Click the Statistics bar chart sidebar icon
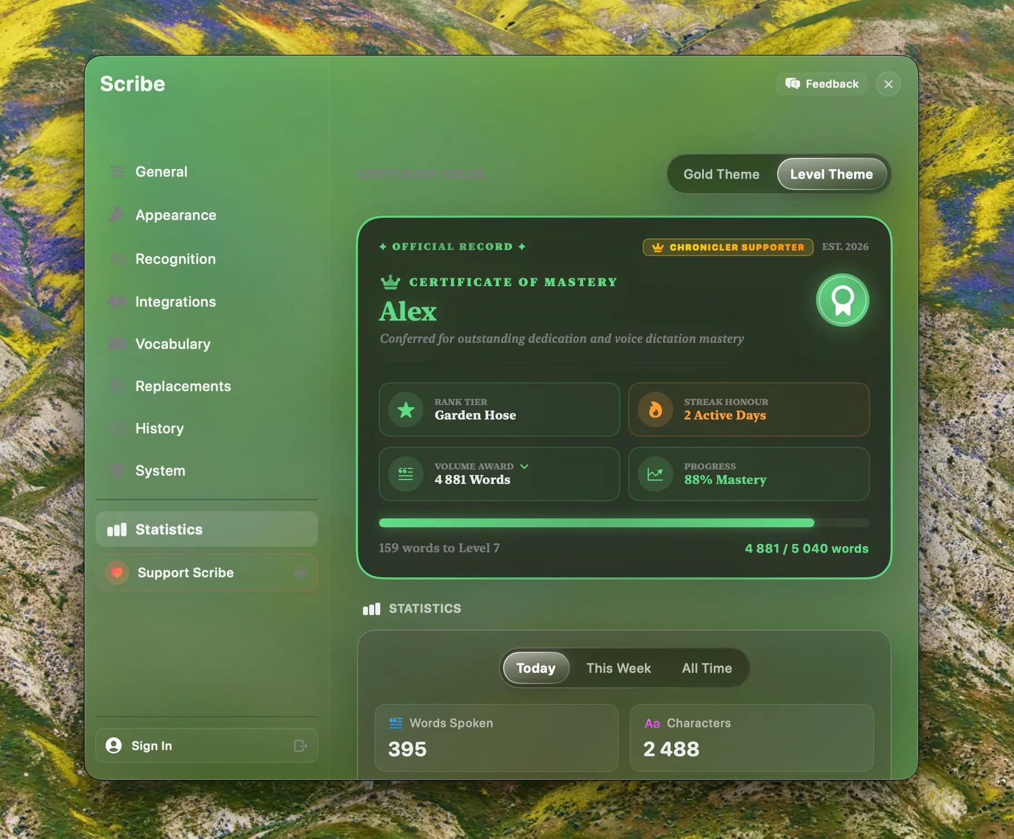Image resolution: width=1014 pixels, height=839 pixels. [x=117, y=530]
